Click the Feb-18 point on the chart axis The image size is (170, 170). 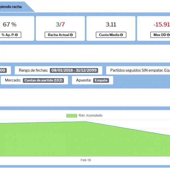pyautogui.click(x=86, y=160)
